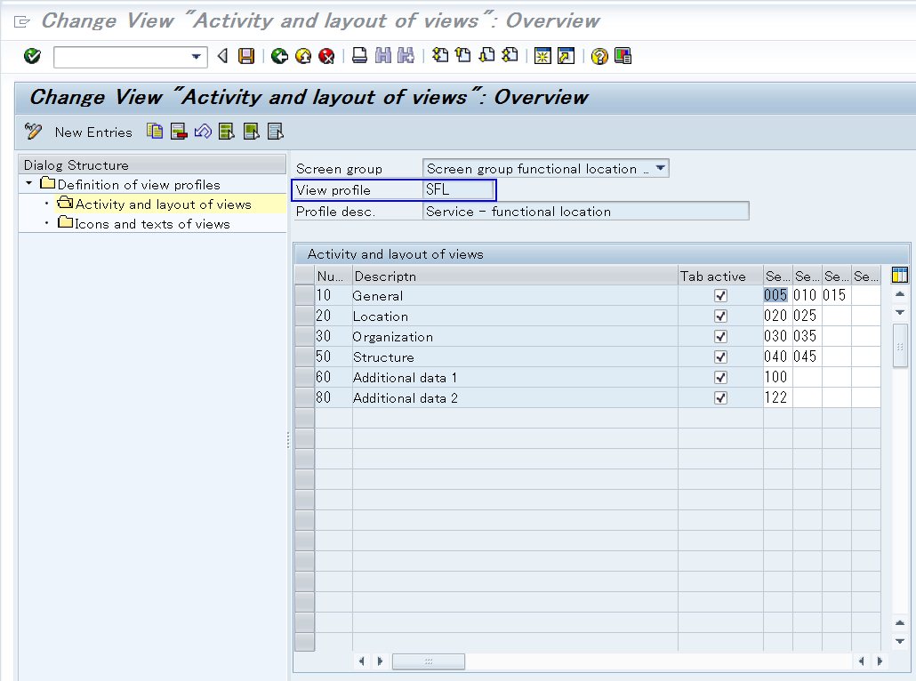Open table settings icon beside column headers
916x681 pixels.
[x=900, y=275]
